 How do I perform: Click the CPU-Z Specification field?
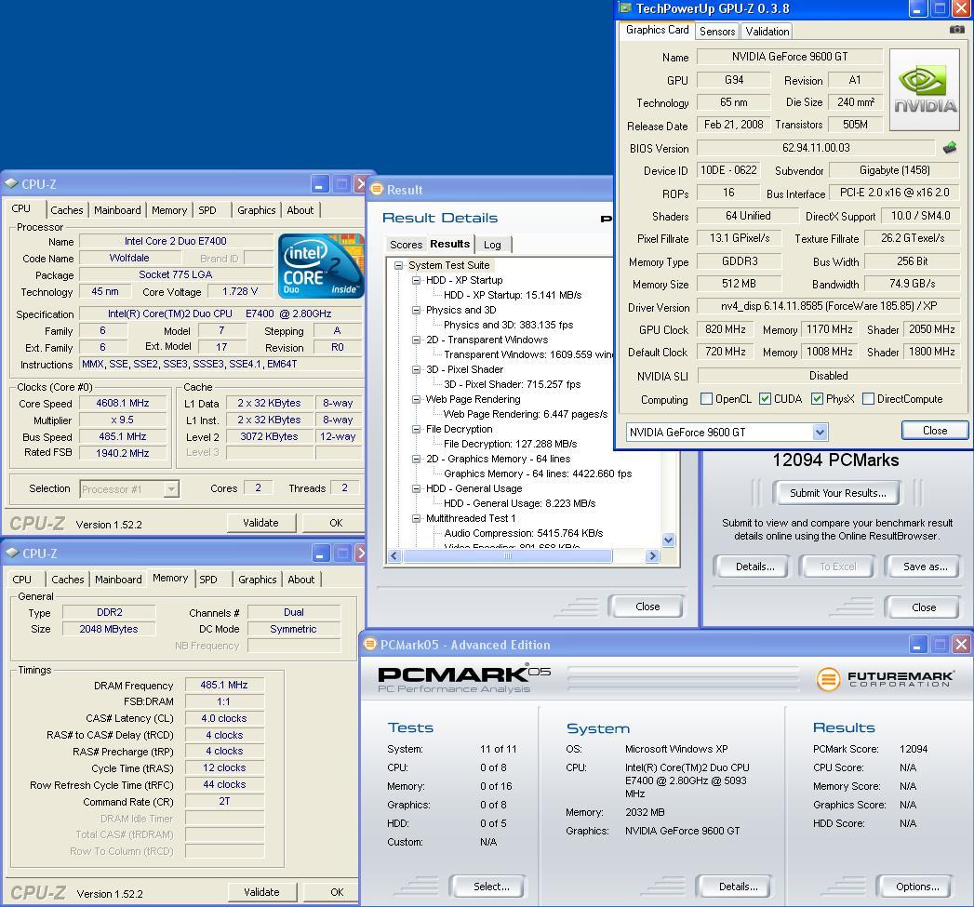(220, 313)
